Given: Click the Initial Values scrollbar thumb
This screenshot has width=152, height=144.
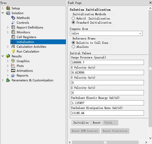Looking at the screenshot, I should click(150, 68).
